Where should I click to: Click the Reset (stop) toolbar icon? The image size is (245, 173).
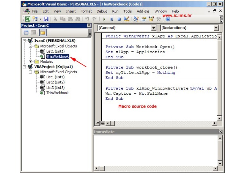coord(119,19)
